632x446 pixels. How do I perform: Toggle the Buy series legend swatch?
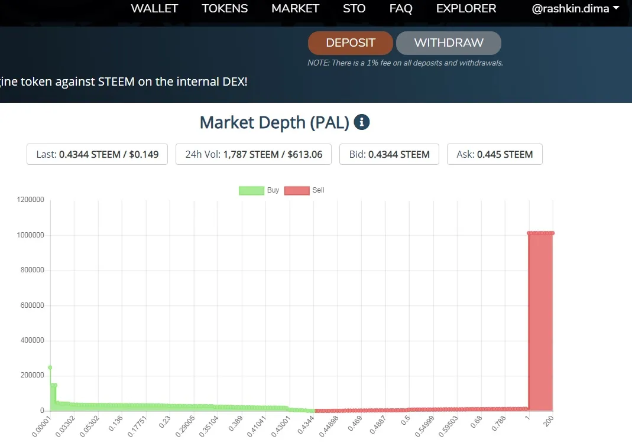(x=251, y=190)
